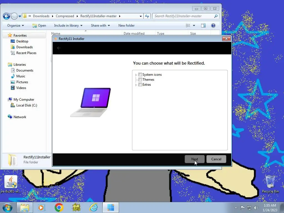Screen dimensions: 284x213
Task: Switch to Rectify11 installer taskbar button
Action: pos(111,207)
